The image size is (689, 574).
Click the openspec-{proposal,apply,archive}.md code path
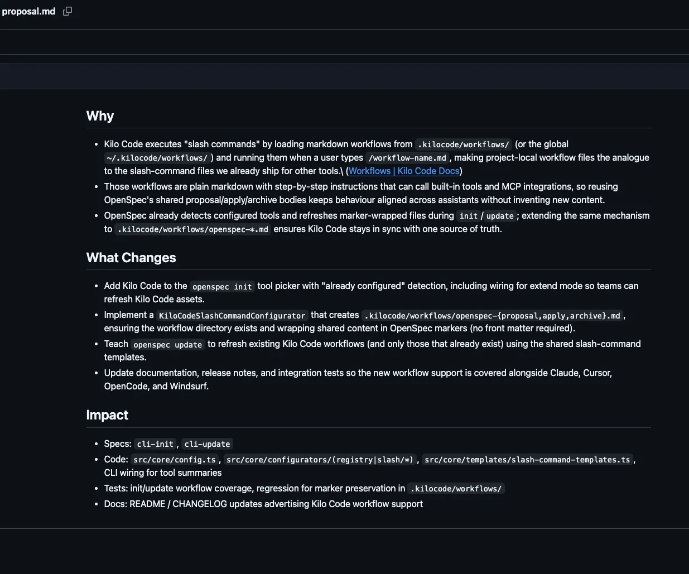click(492, 316)
